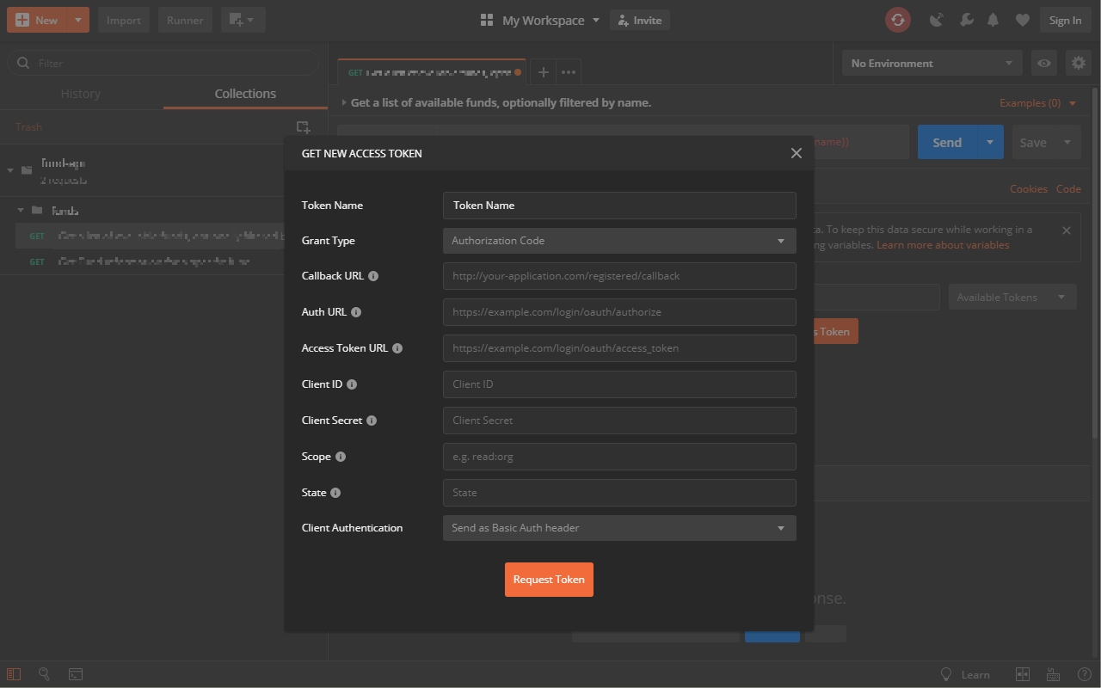Click the State info icon

click(335, 493)
